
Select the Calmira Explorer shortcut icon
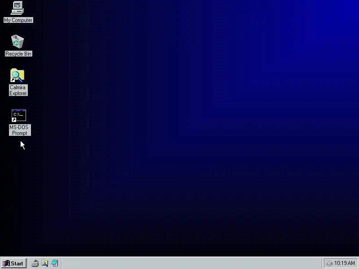(18, 75)
